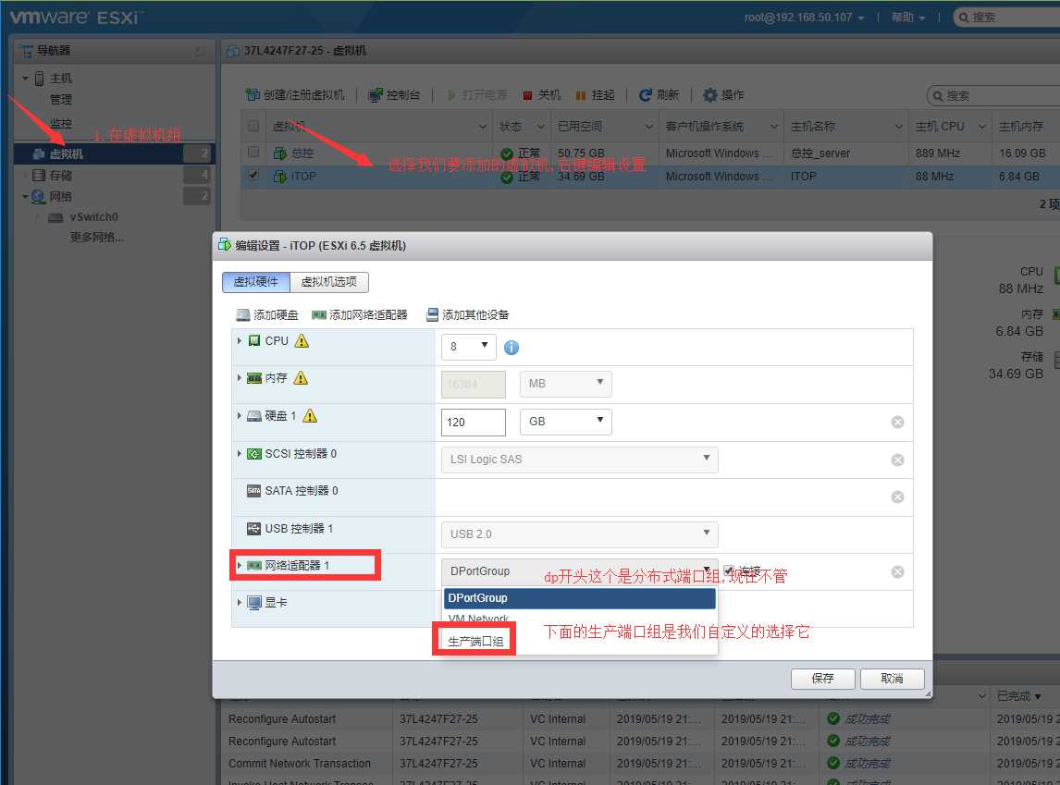Click the iTOP virtual machine icon

[280, 177]
